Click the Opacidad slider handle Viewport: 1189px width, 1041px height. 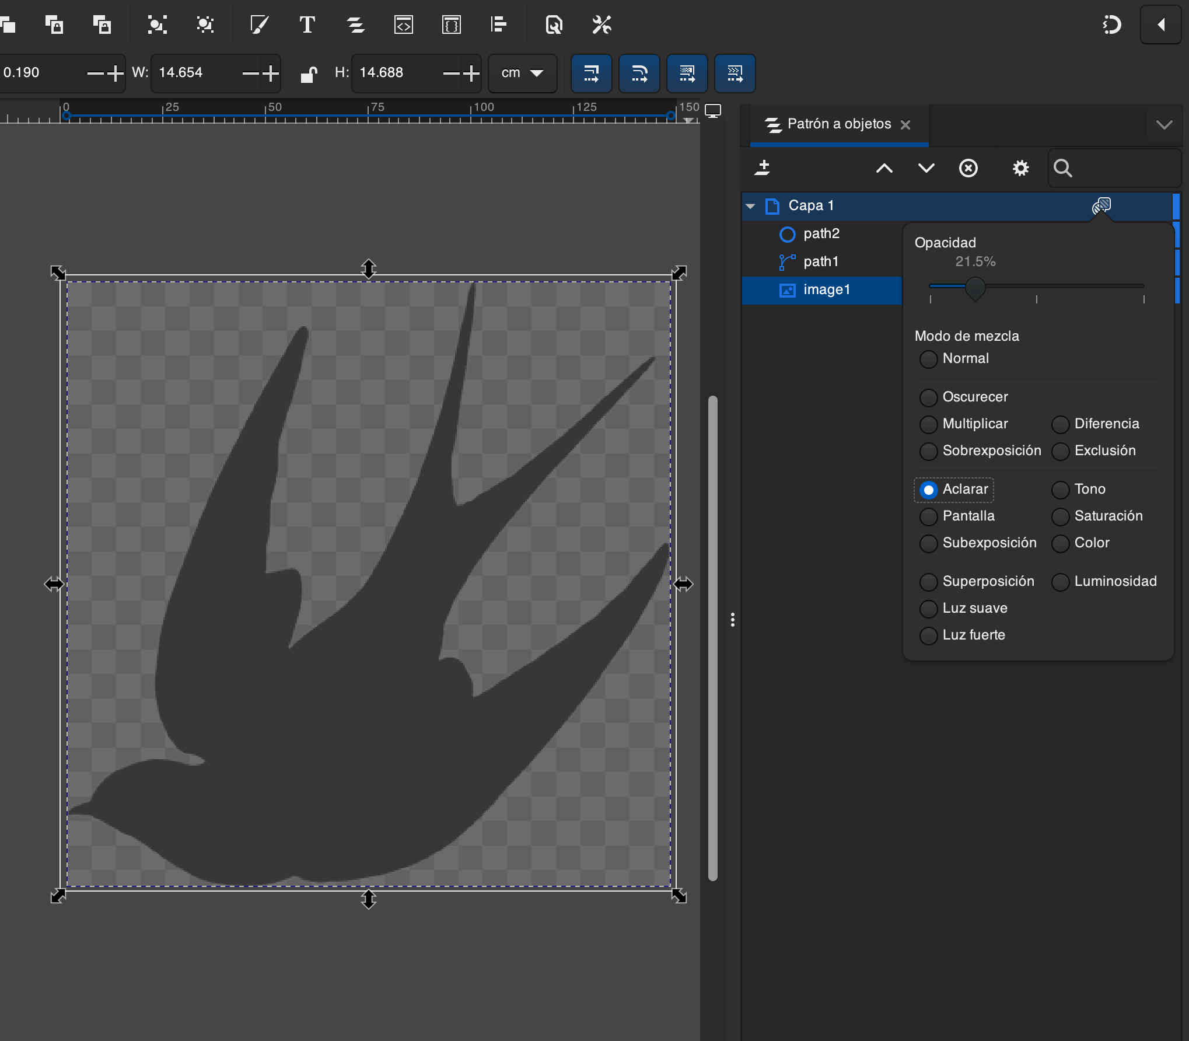tap(975, 288)
